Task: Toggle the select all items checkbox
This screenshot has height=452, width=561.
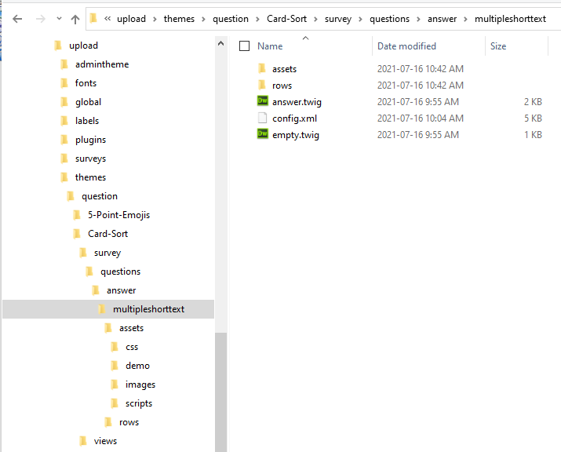Action: click(244, 46)
